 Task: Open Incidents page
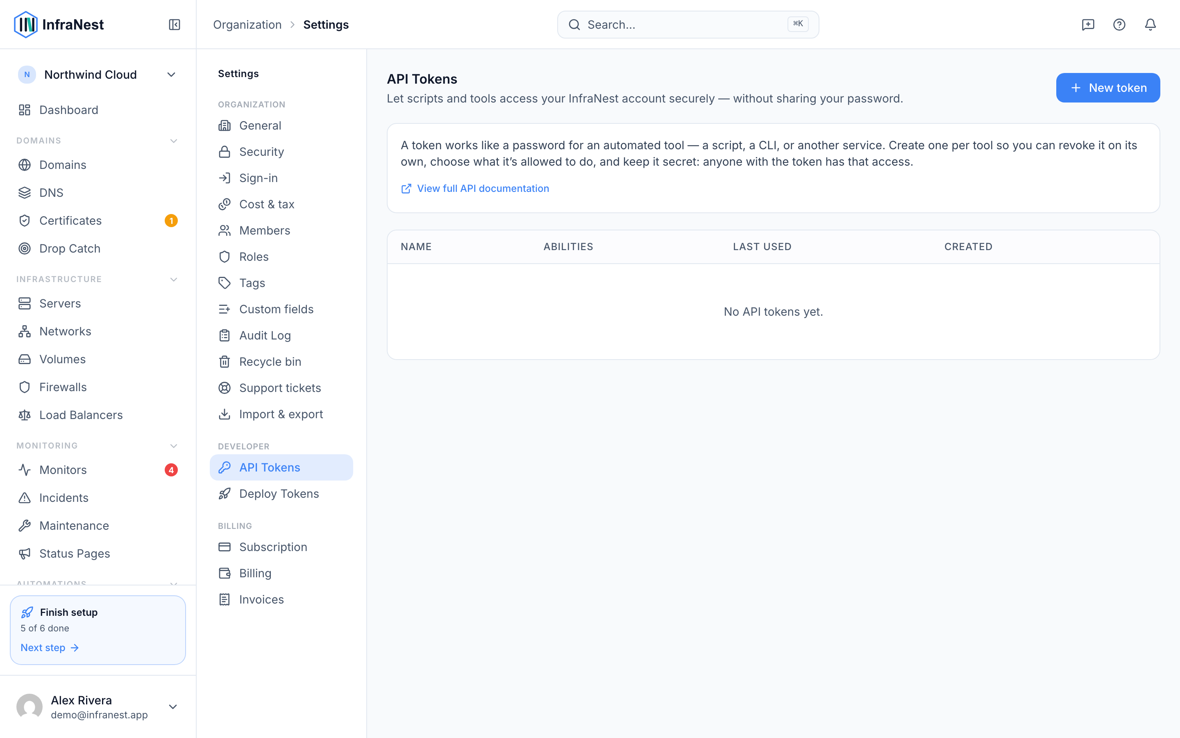(98, 498)
